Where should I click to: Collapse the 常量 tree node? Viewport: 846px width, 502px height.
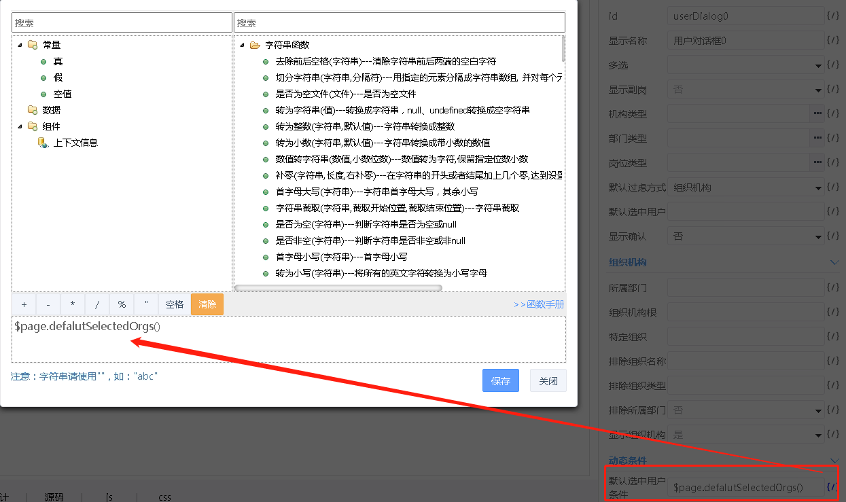(19, 45)
